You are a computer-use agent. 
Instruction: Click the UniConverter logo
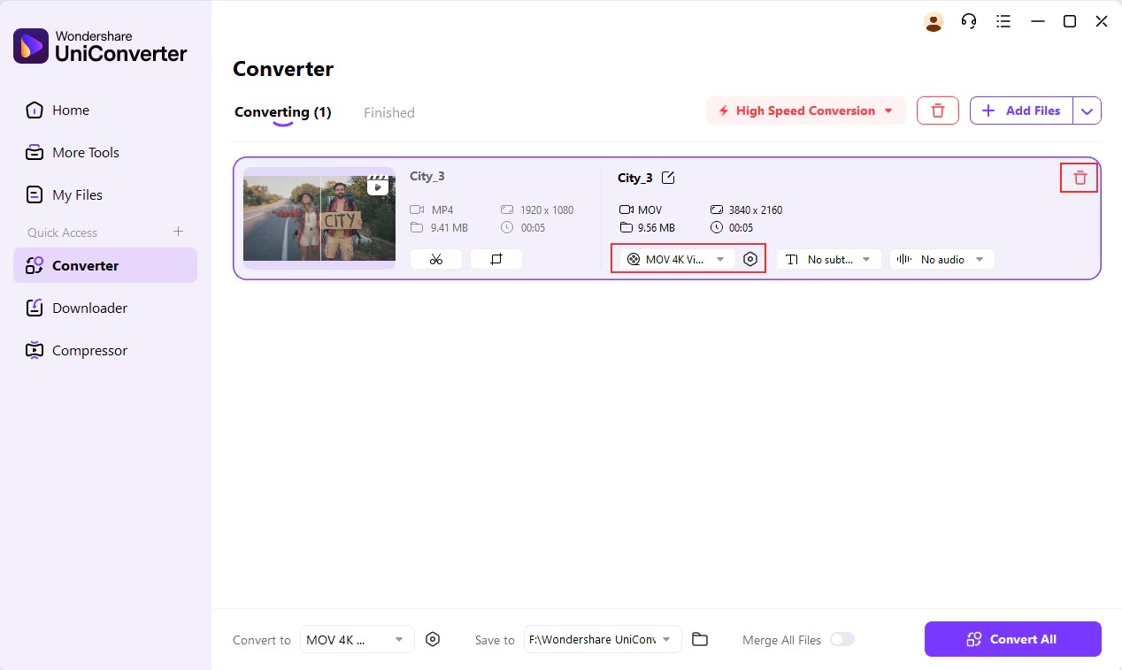click(x=100, y=46)
